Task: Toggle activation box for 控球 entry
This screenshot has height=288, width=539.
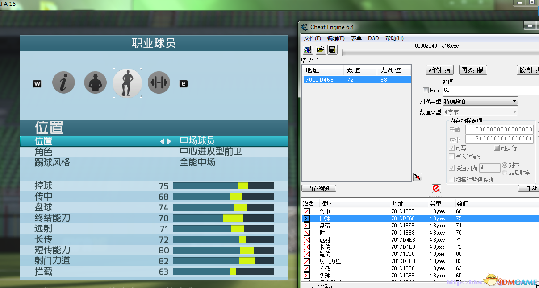Action: [307, 218]
